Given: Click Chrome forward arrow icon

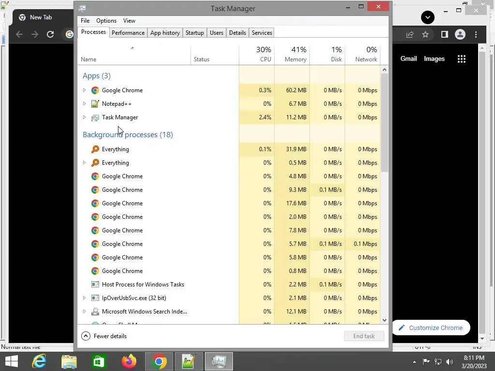Looking at the screenshot, I should point(35,34).
